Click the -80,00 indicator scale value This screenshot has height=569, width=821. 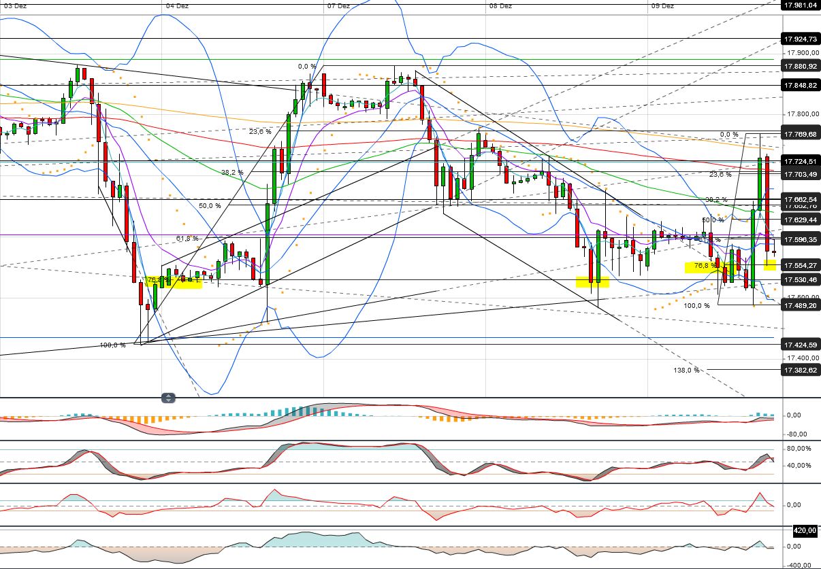point(797,434)
